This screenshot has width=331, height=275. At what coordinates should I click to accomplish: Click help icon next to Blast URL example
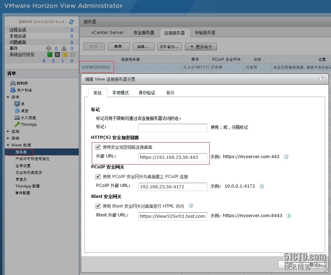pos(289,216)
